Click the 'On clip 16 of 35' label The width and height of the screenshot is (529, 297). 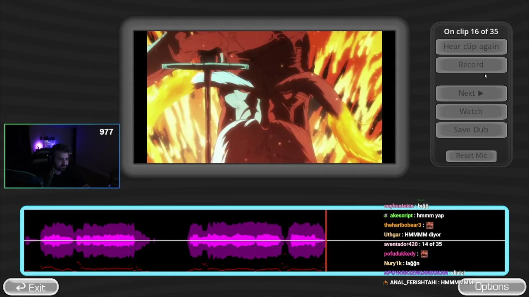click(471, 31)
